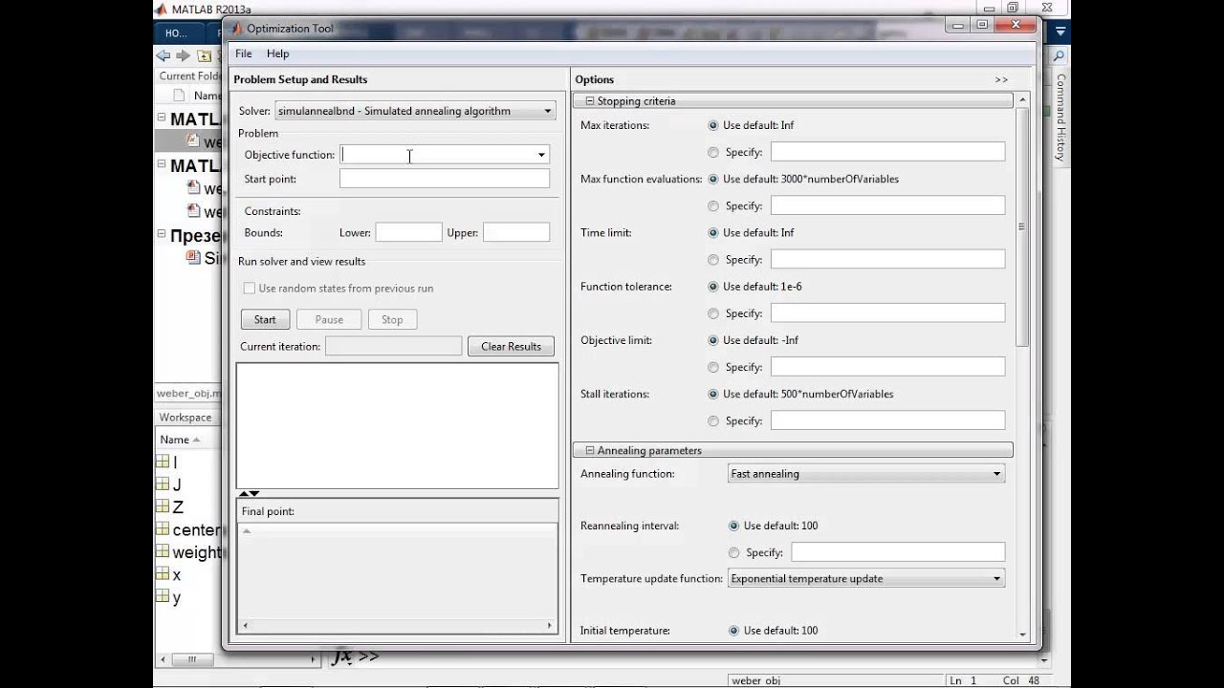Select Specify for Max iterations
The image size is (1224, 688).
tap(713, 152)
